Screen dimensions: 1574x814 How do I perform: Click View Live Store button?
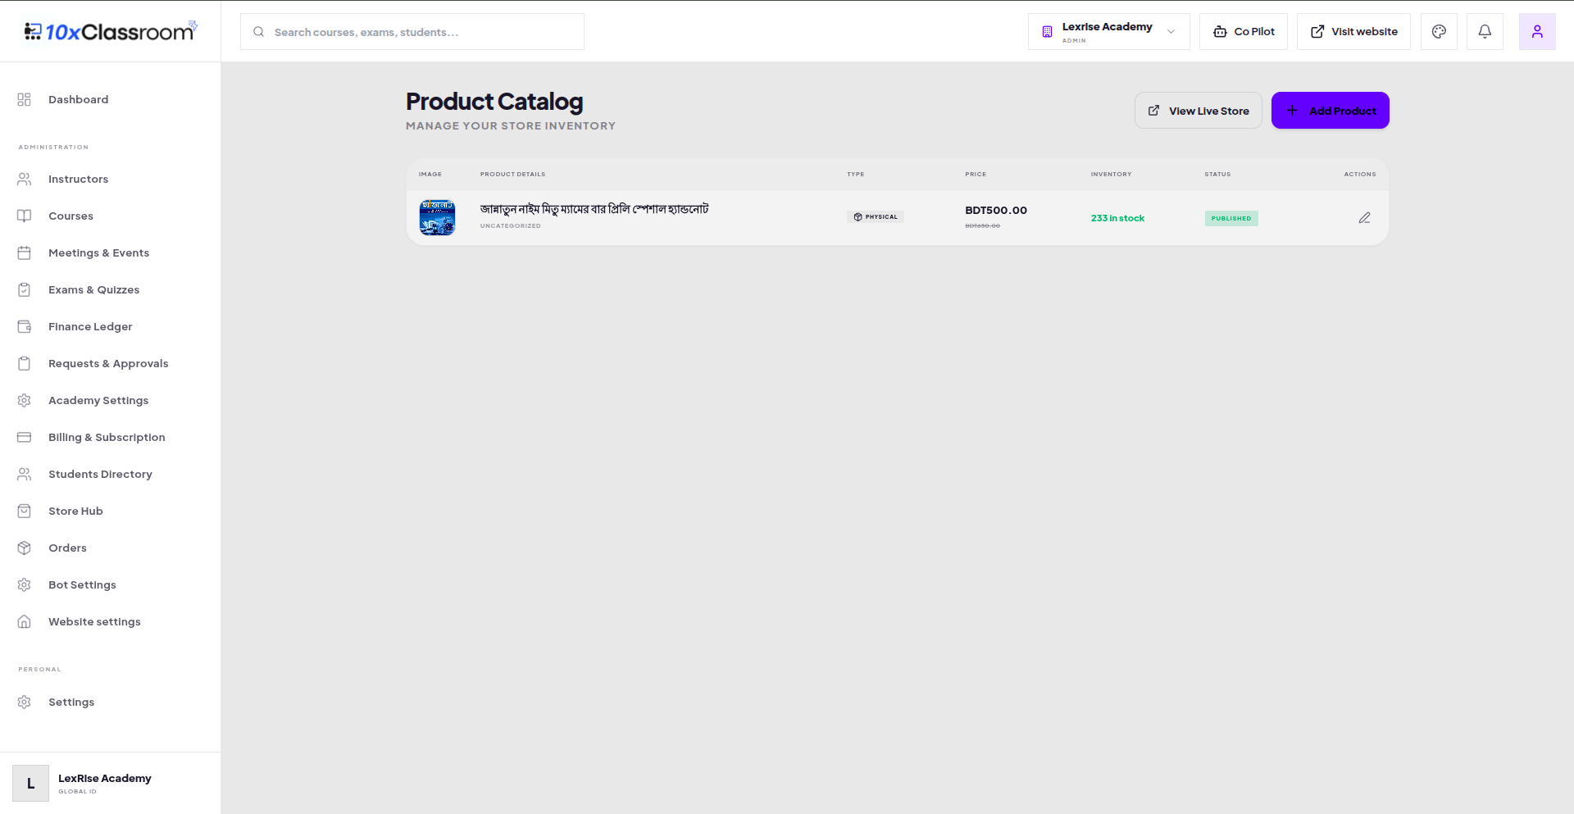tap(1198, 110)
